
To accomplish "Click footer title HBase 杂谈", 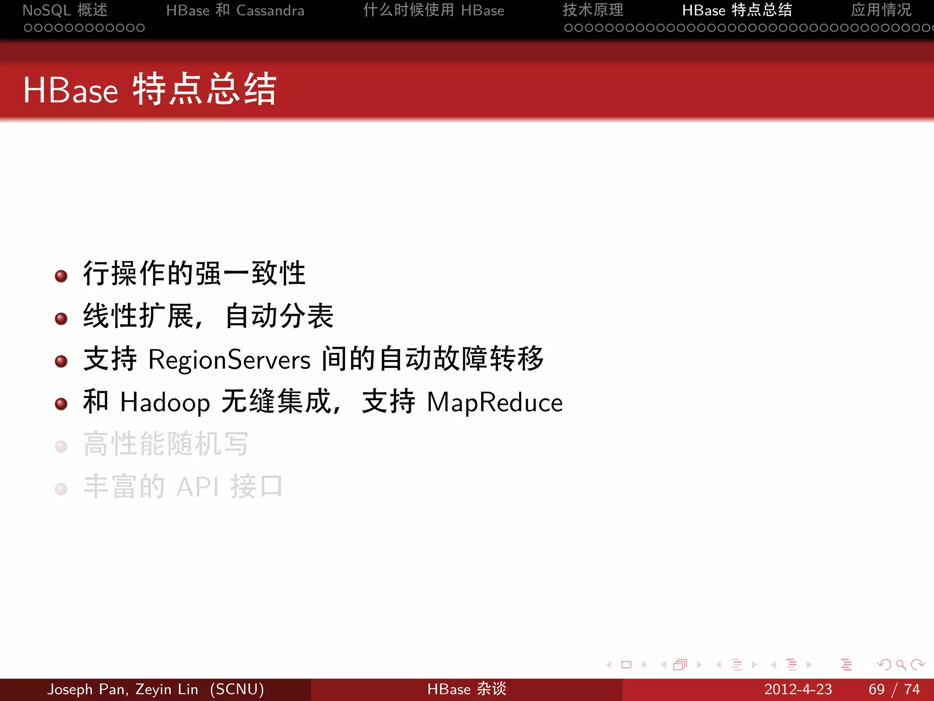I will pyautogui.click(x=467, y=689).
